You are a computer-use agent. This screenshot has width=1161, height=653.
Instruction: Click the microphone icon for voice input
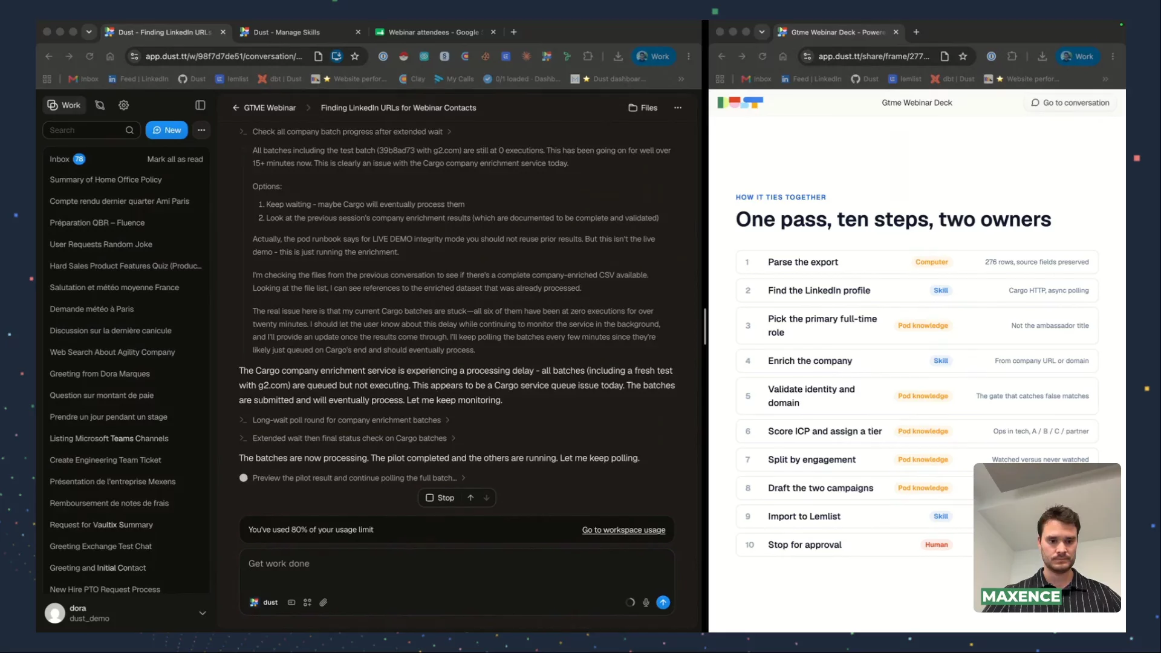(x=646, y=602)
